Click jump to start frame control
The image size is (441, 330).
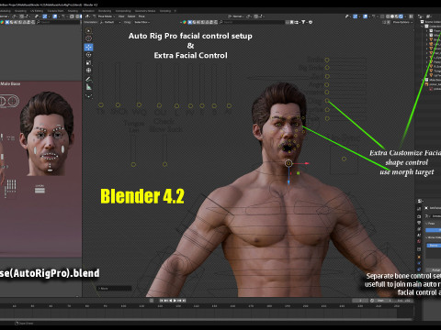162,301
